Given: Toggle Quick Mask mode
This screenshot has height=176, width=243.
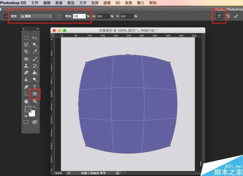Looking at the screenshot, I should click(26, 122).
